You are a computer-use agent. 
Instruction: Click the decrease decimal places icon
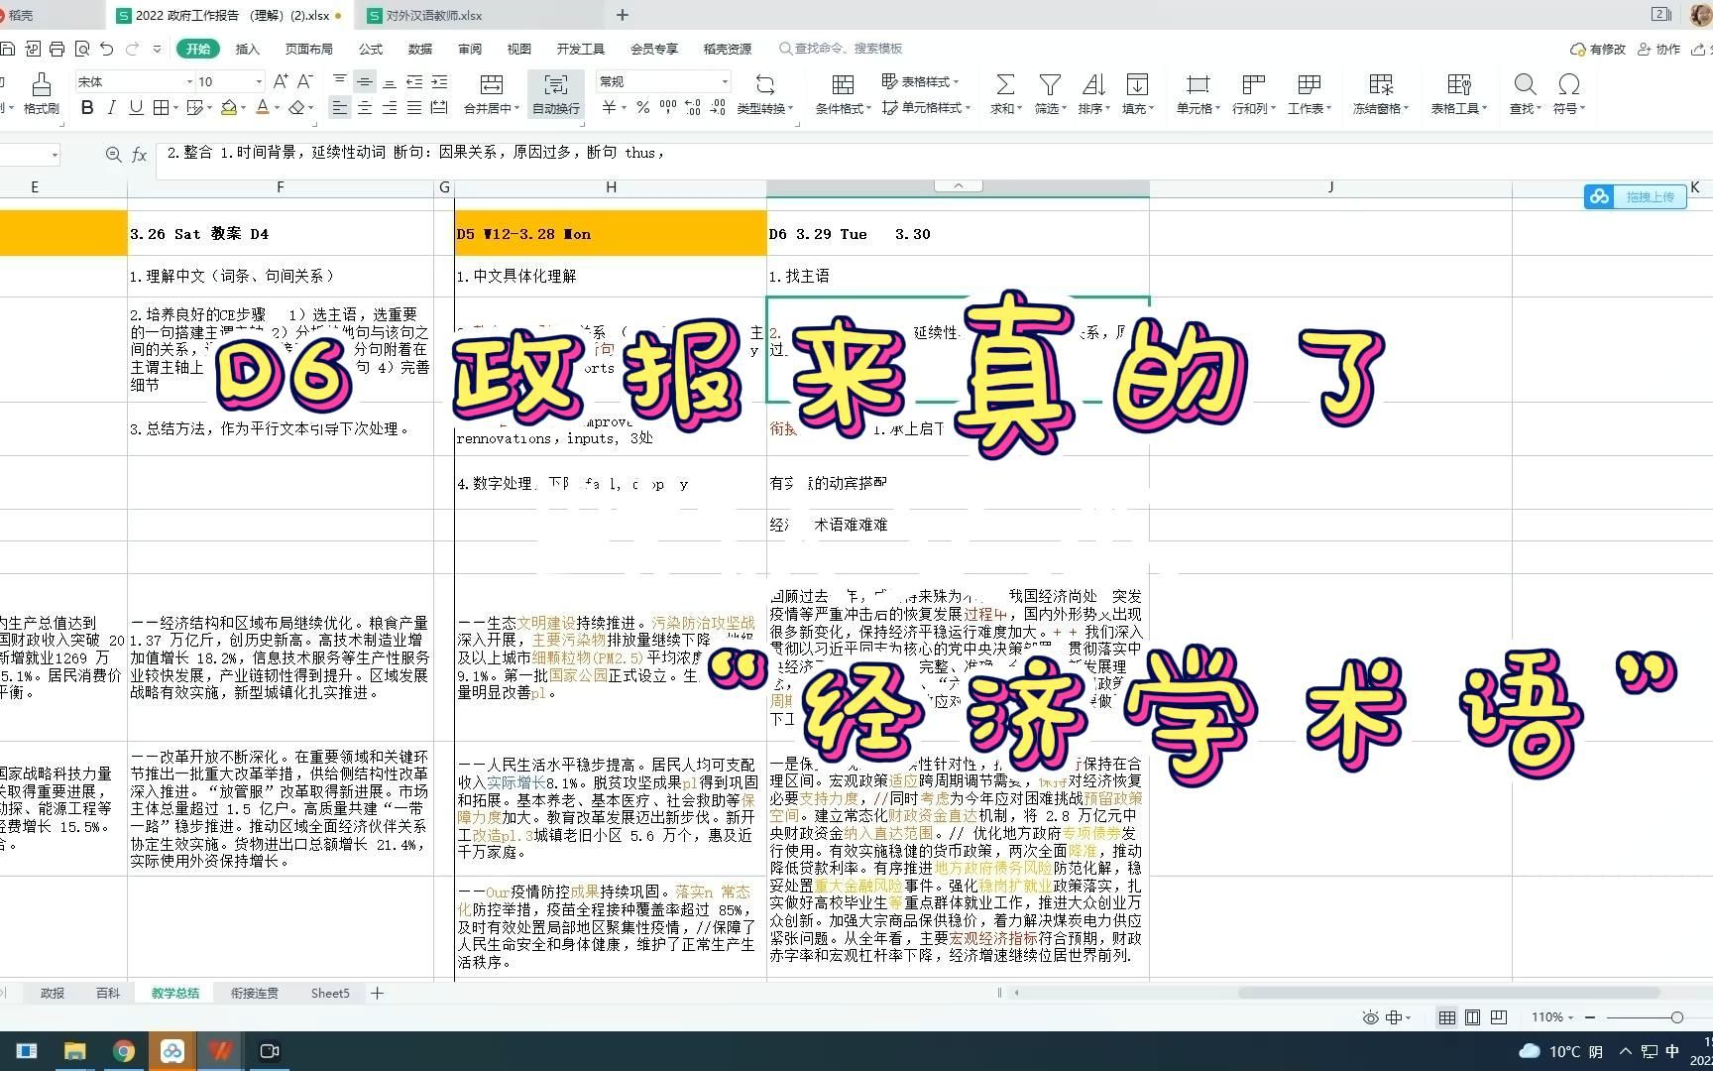pyautogui.click(x=718, y=107)
